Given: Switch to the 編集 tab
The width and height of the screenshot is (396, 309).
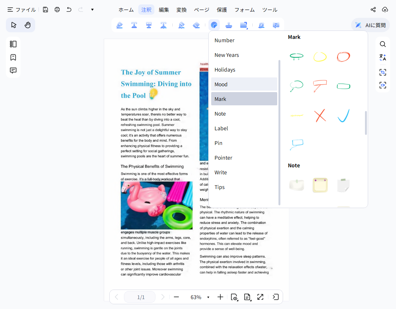Looking at the screenshot, I should [x=164, y=10].
